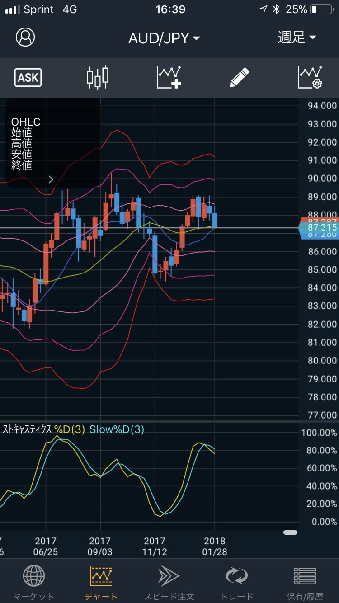The width and height of the screenshot is (339, 603).
Task: Tap the 77.000 price axis label
Action: click(x=322, y=415)
